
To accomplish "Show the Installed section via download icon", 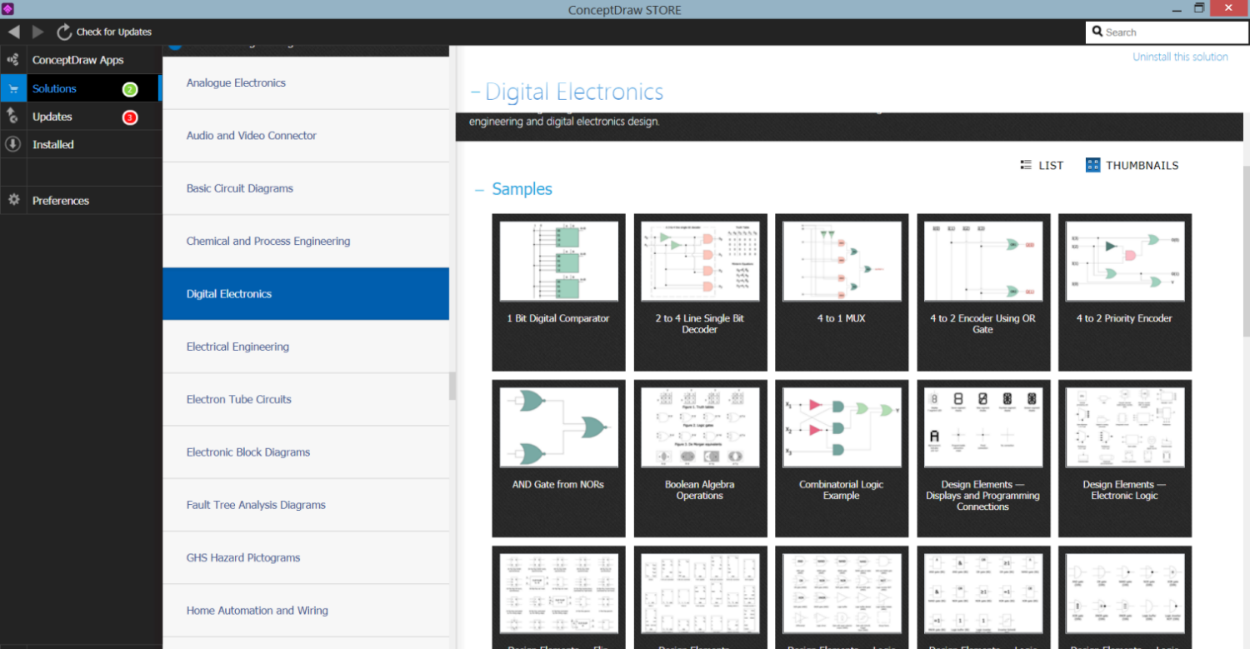I will coord(12,144).
